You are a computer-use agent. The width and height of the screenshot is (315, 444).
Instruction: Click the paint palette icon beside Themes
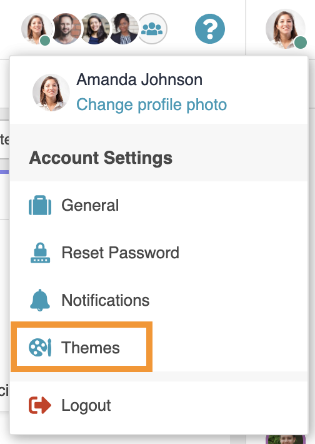tap(40, 348)
